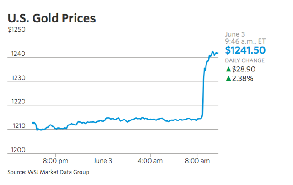Click the 1240 y-axis label
The image size is (293, 185).
(x=16, y=54)
